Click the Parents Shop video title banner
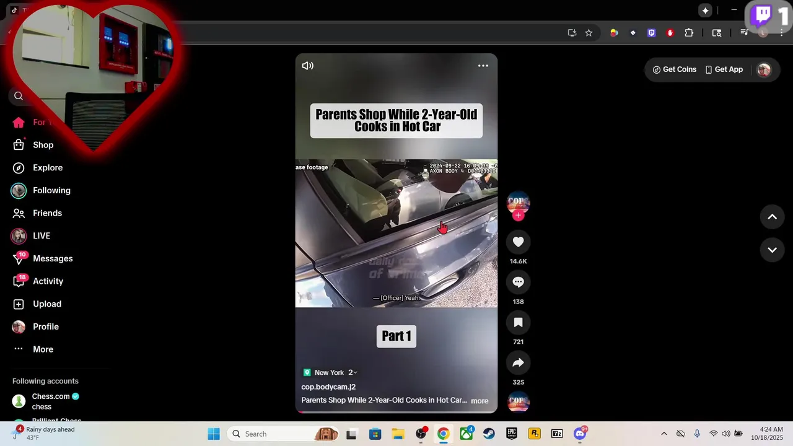793x446 pixels. [396, 121]
